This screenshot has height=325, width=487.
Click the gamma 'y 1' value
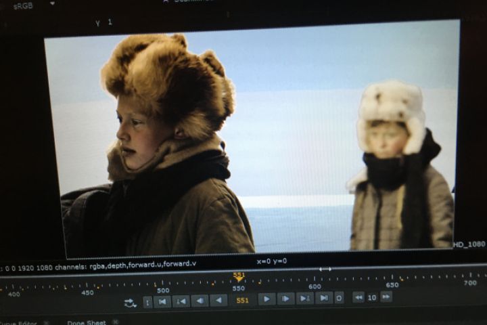tap(104, 22)
